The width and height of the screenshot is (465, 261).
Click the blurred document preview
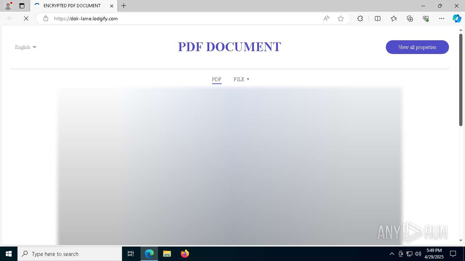click(x=230, y=166)
